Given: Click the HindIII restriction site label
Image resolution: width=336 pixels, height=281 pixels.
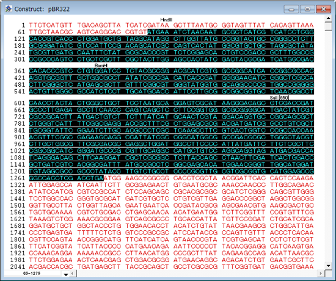Looking at the screenshot, I should pyautogui.click(x=166, y=20).
